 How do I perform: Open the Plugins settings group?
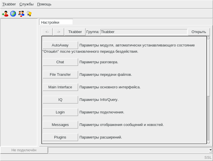pos(60,137)
